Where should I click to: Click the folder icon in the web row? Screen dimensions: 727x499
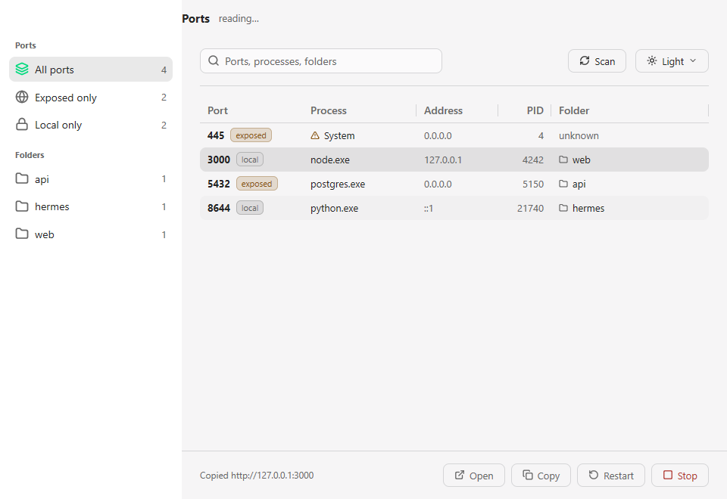click(563, 160)
